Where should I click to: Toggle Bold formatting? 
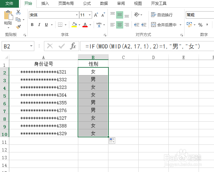point(32,25)
